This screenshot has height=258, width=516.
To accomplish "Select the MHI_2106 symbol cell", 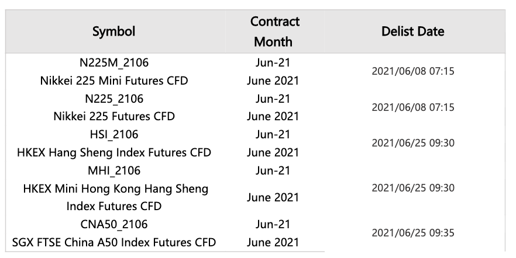I will 114,170.
